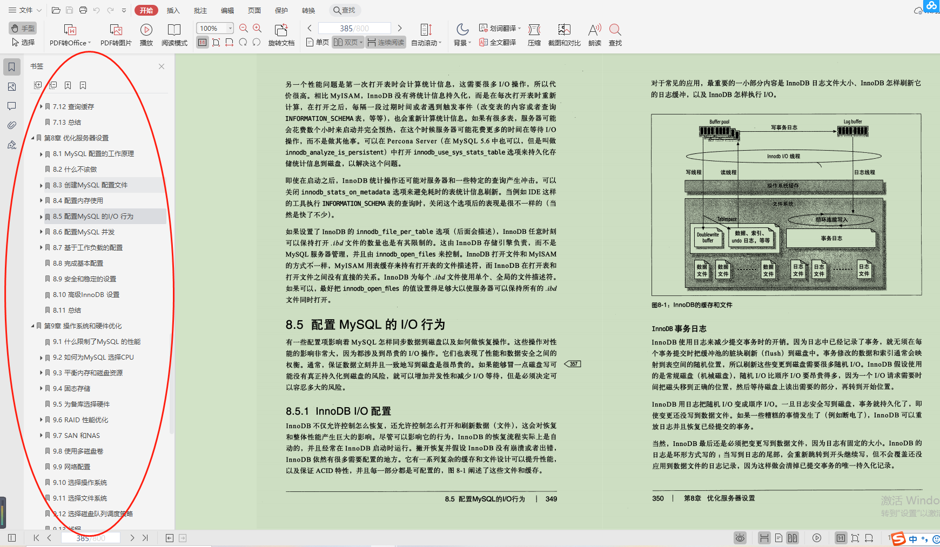The height and width of the screenshot is (547, 940).
Task: Click the status bar play button
Action: (x=817, y=538)
